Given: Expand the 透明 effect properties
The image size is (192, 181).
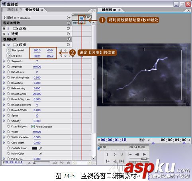Looking at the screenshot, I should (8, 34).
